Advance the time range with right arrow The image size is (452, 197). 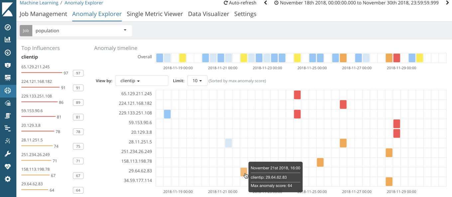(x=447, y=3)
